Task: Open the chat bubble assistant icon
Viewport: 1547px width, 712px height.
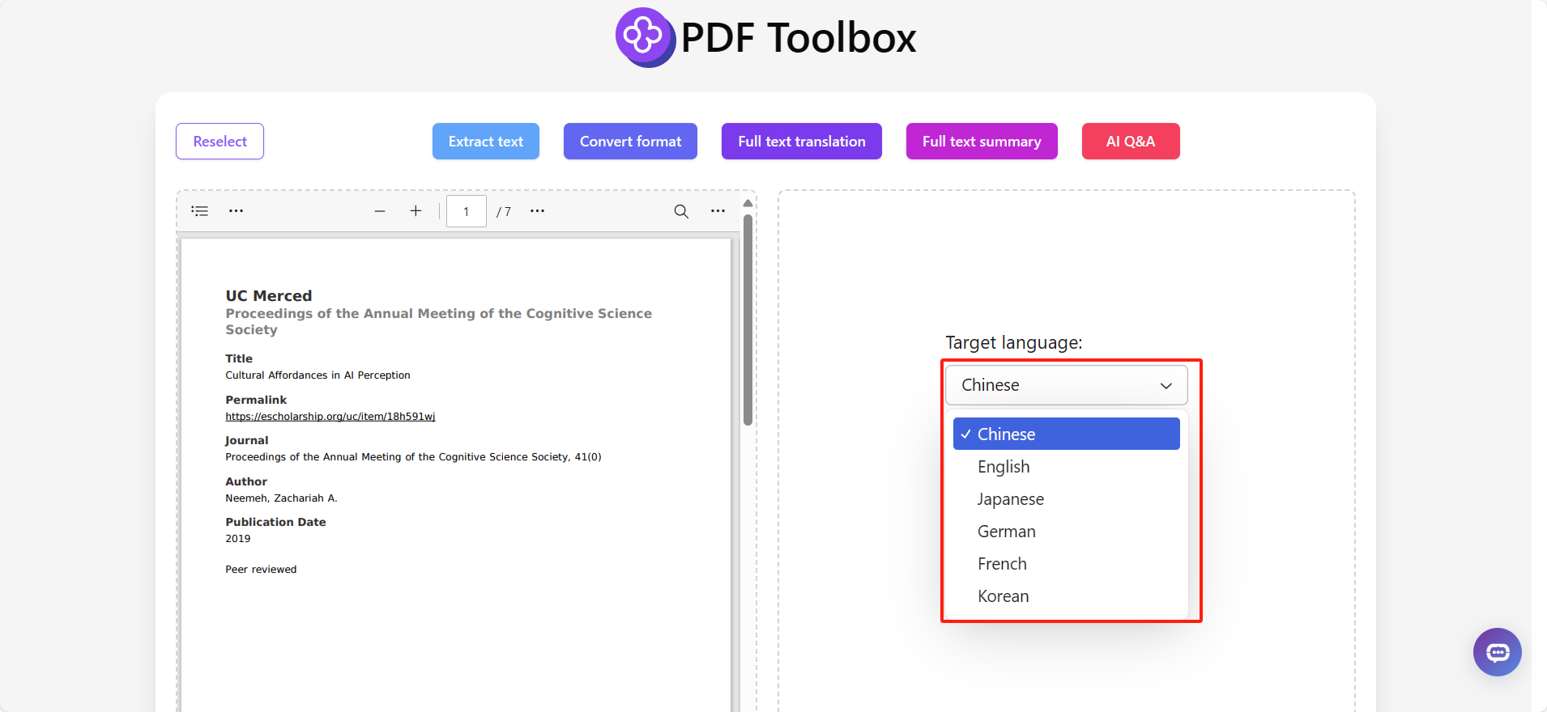Action: click(x=1497, y=652)
